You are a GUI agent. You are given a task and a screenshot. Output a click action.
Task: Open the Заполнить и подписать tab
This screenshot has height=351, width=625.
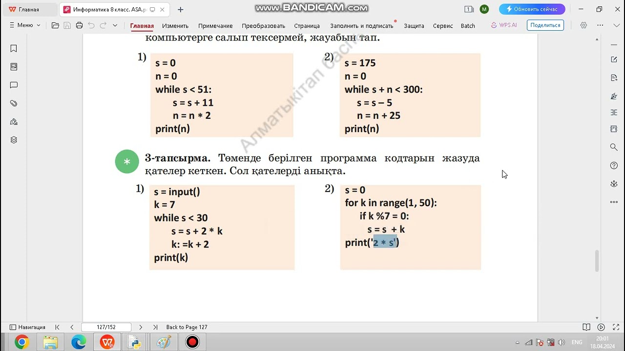(x=362, y=26)
